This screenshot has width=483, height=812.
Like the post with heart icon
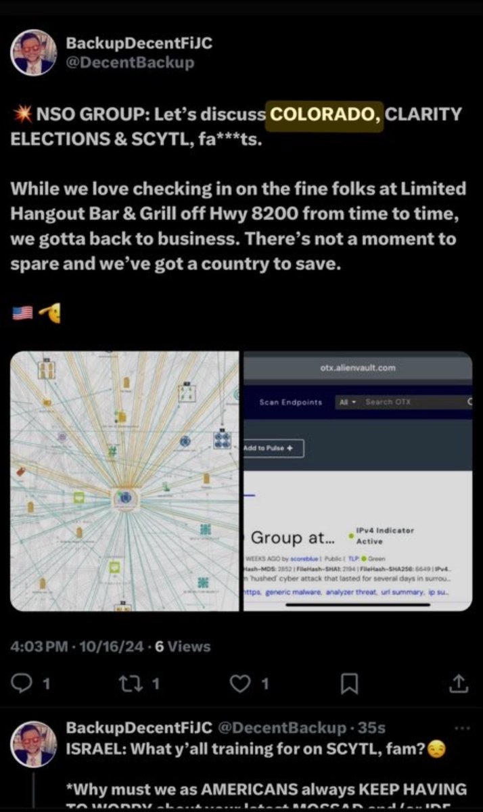pyautogui.click(x=240, y=684)
